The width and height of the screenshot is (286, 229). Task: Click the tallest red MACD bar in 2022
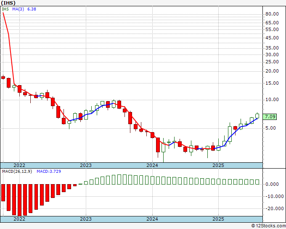click(x=20, y=200)
